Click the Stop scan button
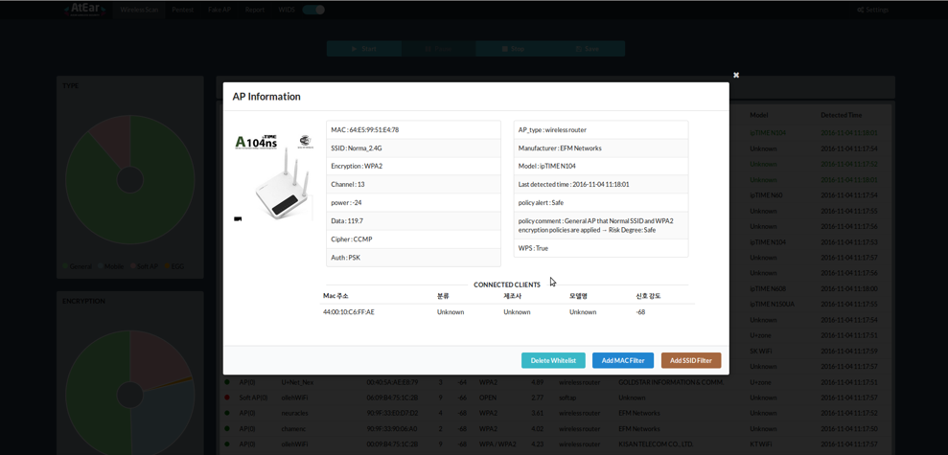The width and height of the screenshot is (948, 455). [513, 49]
